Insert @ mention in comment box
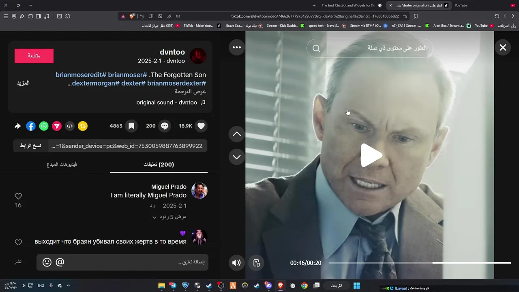This screenshot has width=519, height=292. (60, 262)
